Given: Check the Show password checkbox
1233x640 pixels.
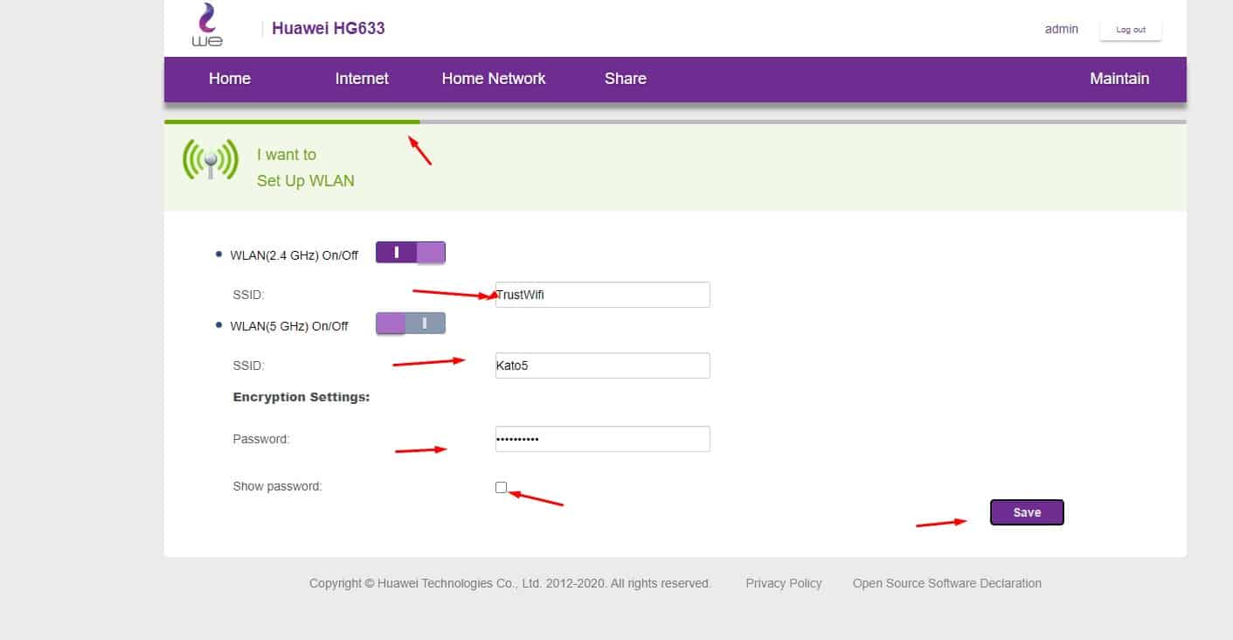Looking at the screenshot, I should (501, 487).
